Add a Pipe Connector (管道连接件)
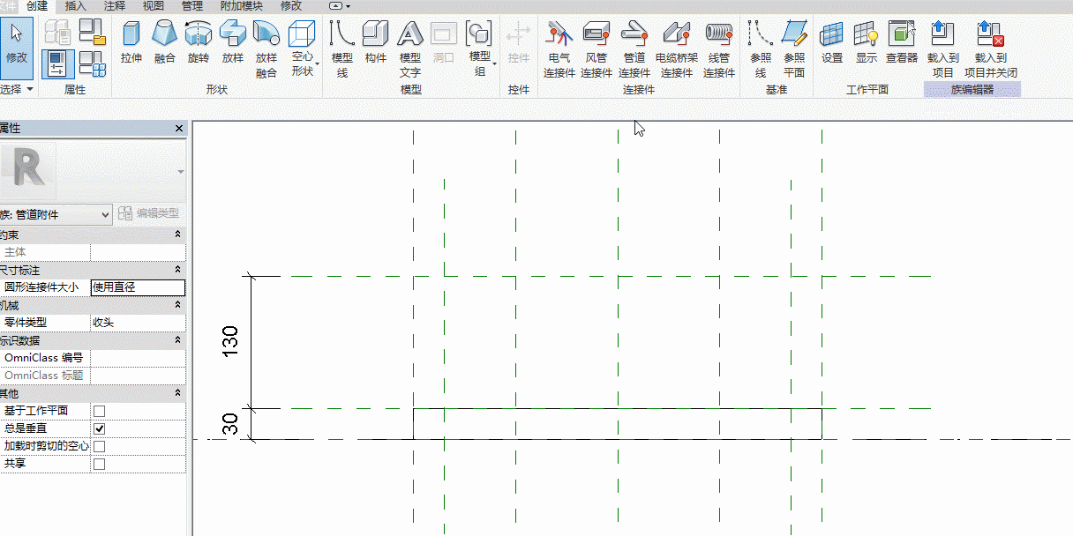 [x=634, y=50]
